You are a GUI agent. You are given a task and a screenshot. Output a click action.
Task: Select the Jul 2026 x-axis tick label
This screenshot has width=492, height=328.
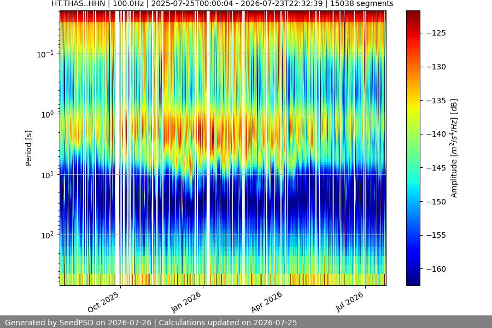tap(349, 302)
